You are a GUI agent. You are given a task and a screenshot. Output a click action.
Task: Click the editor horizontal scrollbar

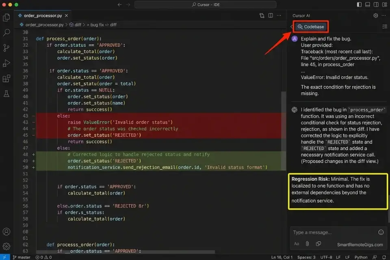tap(126, 252)
